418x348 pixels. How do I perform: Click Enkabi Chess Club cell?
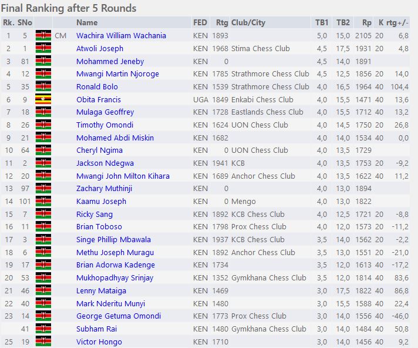[262, 99]
